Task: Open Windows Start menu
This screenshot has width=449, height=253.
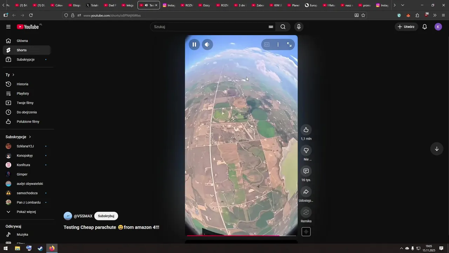Action: coord(6,248)
